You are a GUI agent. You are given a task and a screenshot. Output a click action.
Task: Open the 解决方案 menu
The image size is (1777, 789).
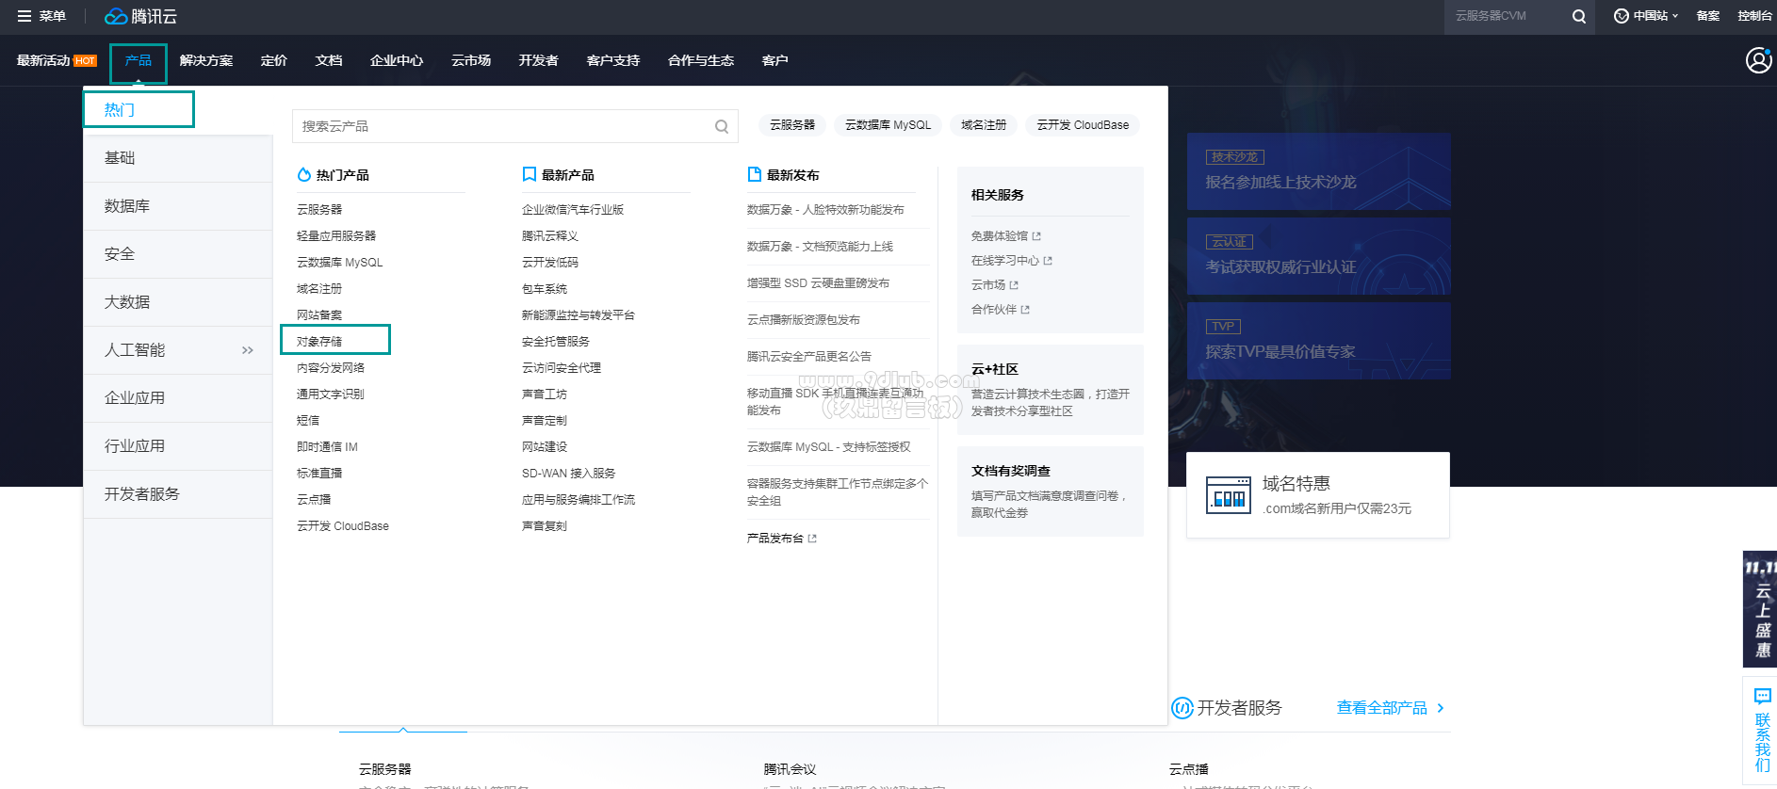pyautogui.click(x=205, y=60)
